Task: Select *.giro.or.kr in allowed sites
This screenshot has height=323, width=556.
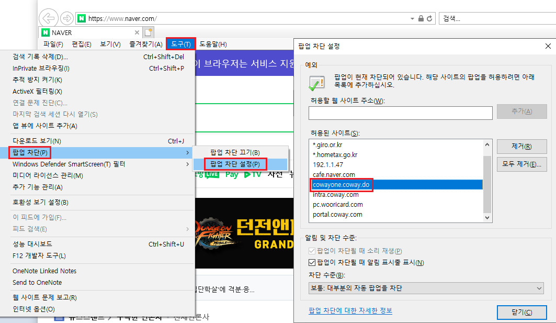Action: pos(396,145)
